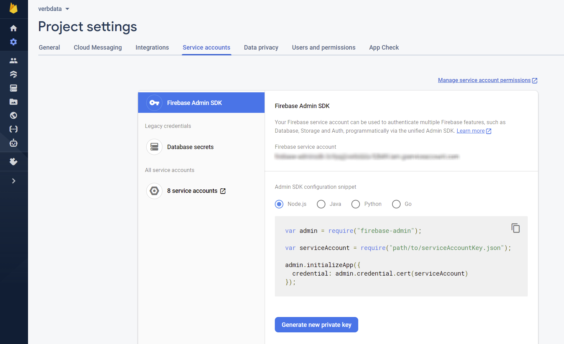Click the Firebase logo icon

coord(14,8)
